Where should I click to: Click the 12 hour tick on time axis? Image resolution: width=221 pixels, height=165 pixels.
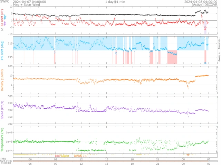[81, 159]
